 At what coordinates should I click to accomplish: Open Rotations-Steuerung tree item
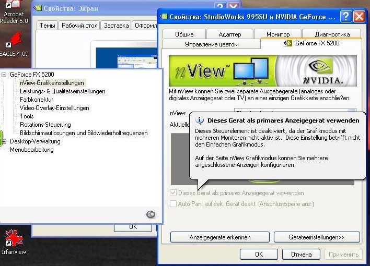click(45, 125)
